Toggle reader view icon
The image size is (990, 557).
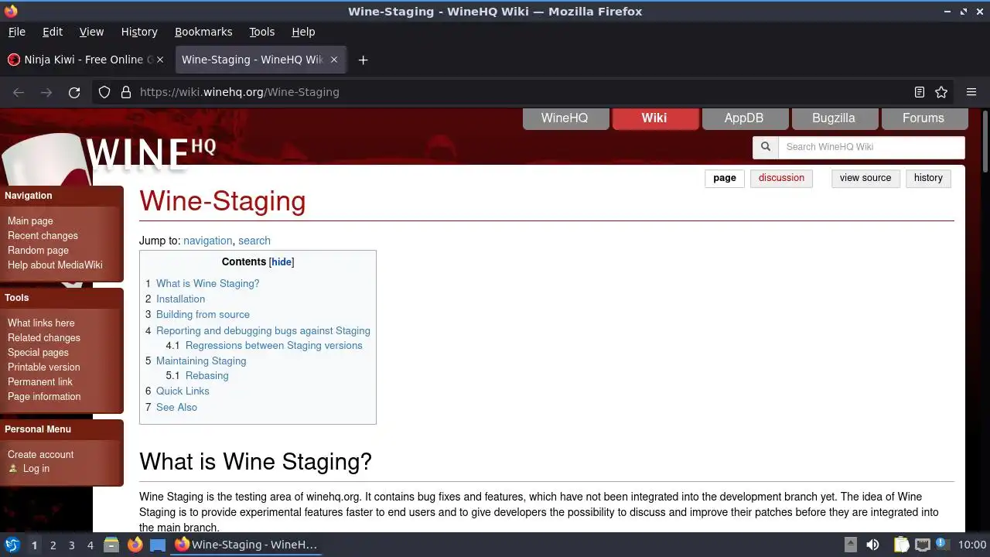(x=920, y=92)
